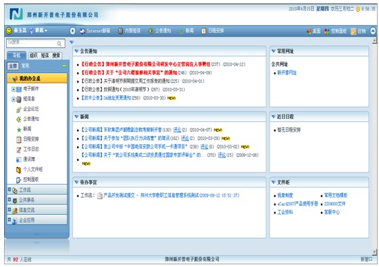Open the 产品开发测试提交 workflow task
Screen dimensions: 379x267
tap(171, 195)
